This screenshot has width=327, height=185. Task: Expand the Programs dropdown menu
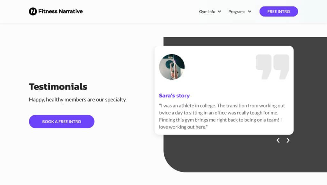point(250,11)
